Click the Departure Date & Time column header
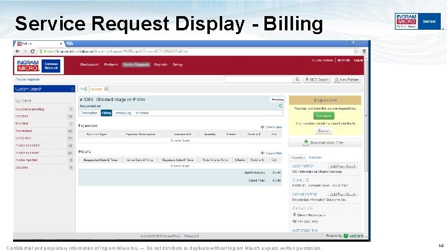Viewport: 447px width, 251px height. tap(178, 160)
